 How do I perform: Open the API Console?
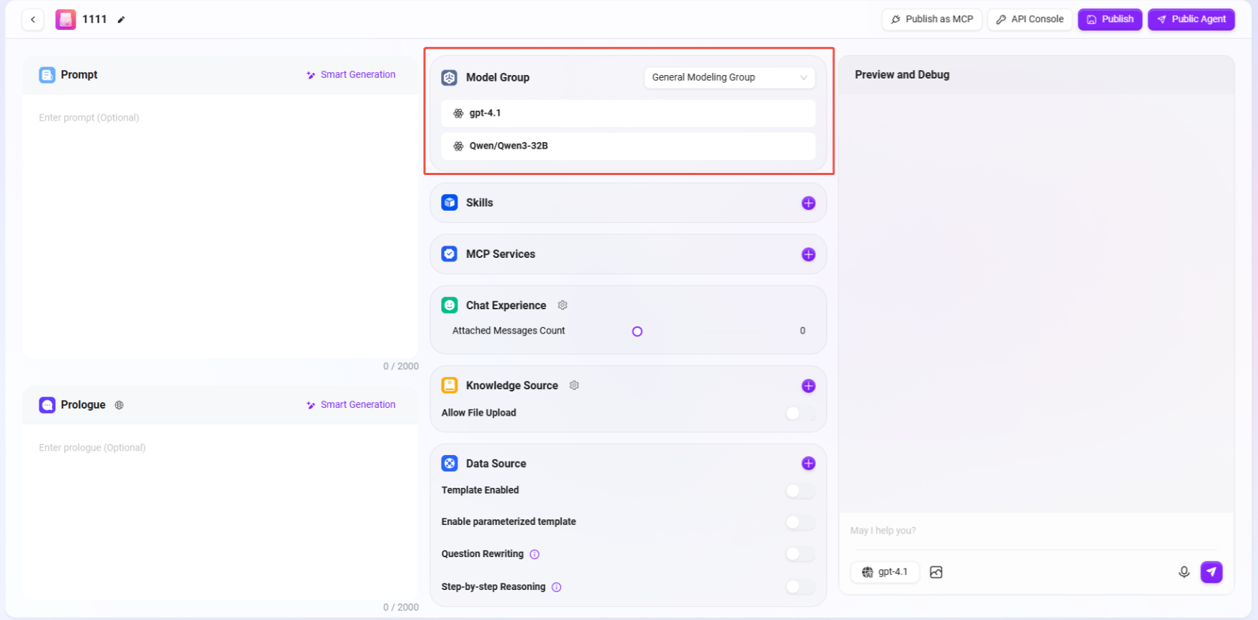coord(1029,19)
